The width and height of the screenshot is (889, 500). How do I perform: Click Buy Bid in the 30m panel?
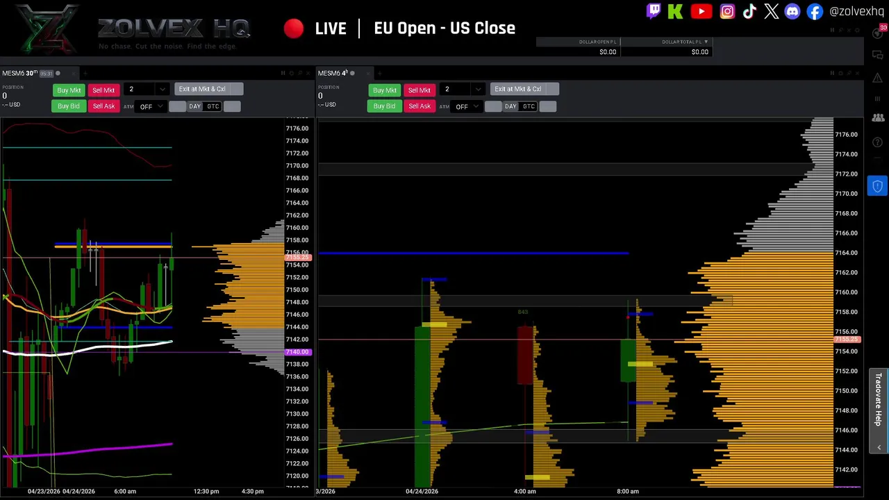coord(68,106)
